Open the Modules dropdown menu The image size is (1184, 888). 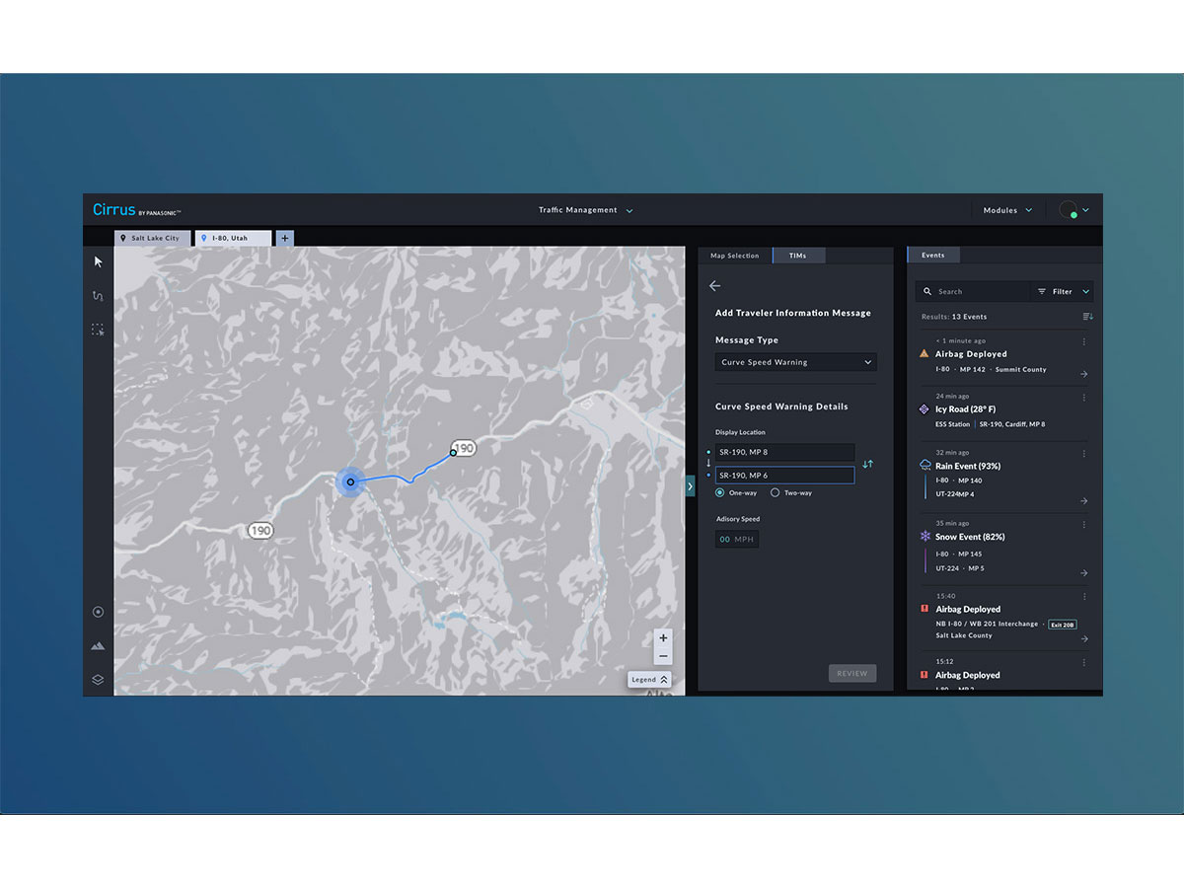pyautogui.click(x=1007, y=210)
